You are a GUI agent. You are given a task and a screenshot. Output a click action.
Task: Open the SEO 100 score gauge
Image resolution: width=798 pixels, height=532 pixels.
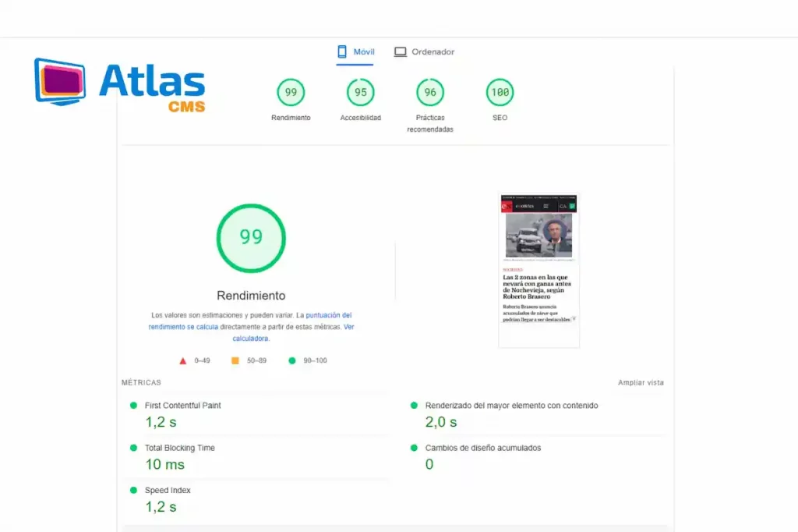pos(500,93)
